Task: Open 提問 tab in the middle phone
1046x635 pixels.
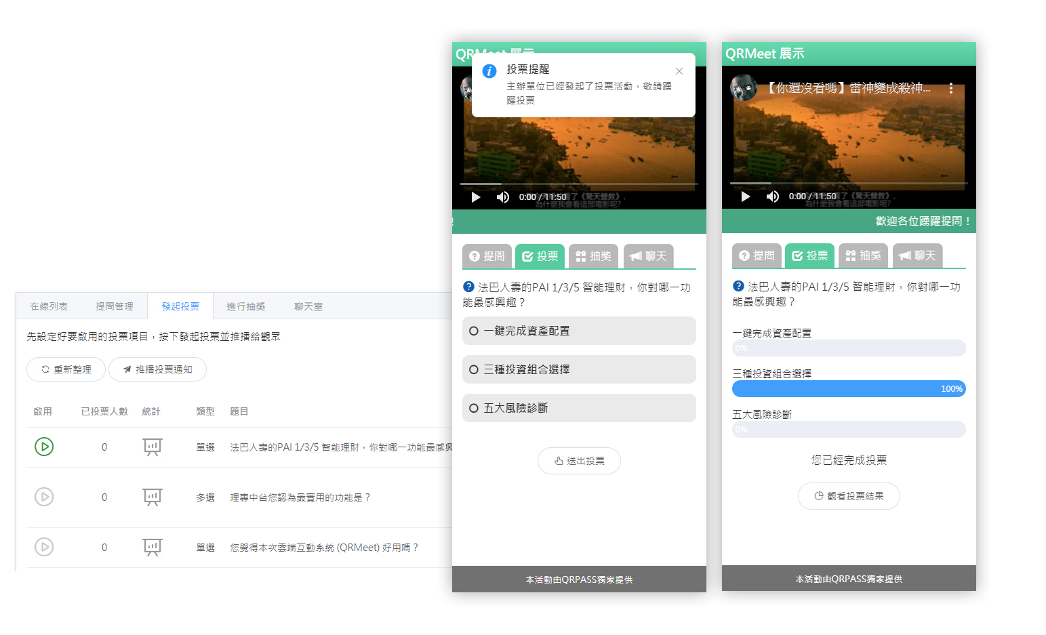Action: coord(487,256)
